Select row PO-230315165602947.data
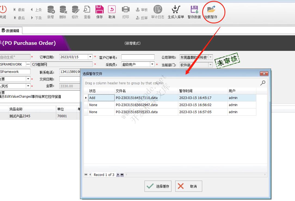 (x=137, y=105)
